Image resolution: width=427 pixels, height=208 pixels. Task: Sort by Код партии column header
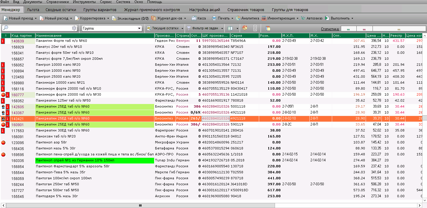pyautogui.click(x=23, y=36)
